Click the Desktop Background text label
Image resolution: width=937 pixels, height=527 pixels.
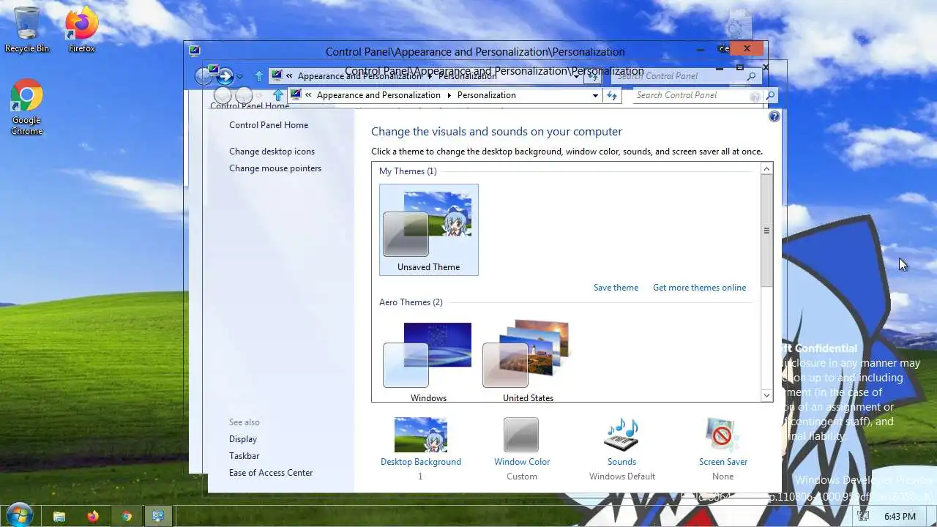pyautogui.click(x=421, y=462)
